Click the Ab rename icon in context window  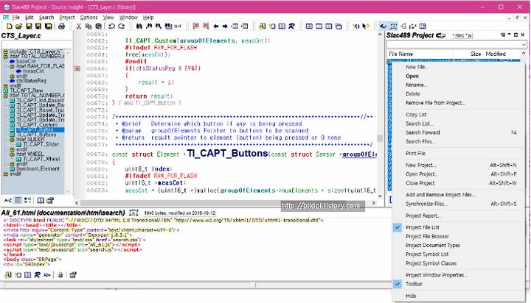coord(47,275)
